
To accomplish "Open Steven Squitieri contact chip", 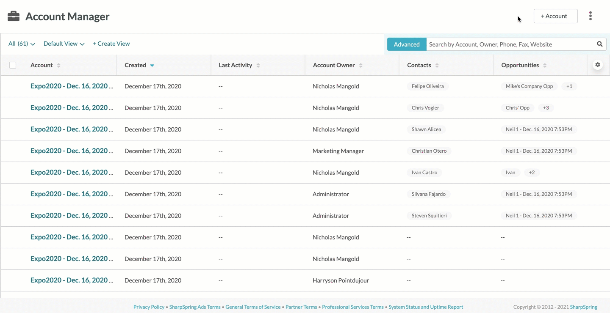I will pyautogui.click(x=429, y=216).
